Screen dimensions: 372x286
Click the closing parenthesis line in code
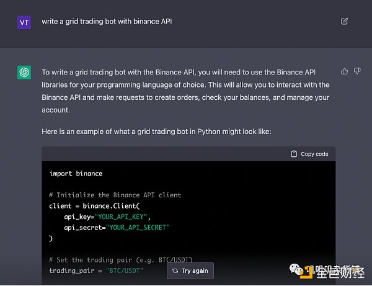(x=51, y=238)
